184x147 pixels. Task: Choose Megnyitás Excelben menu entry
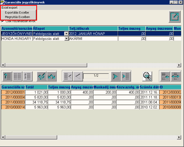17,17
